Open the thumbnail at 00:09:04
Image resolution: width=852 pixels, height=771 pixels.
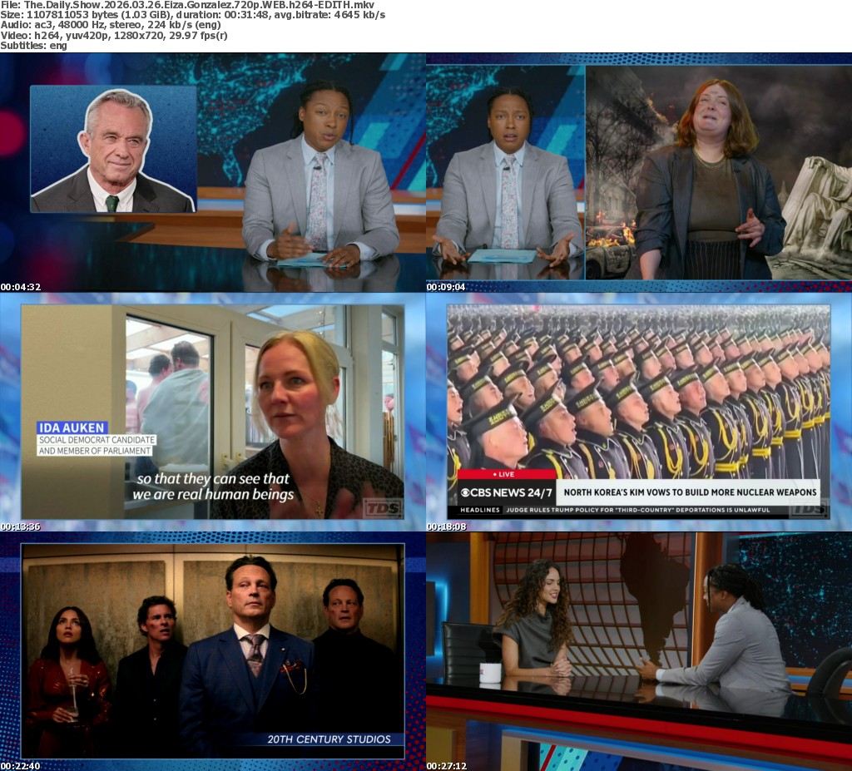tap(639, 171)
